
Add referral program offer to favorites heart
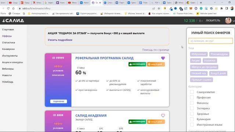(x=163, y=58)
